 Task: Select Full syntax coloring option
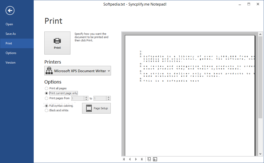tap(59, 106)
